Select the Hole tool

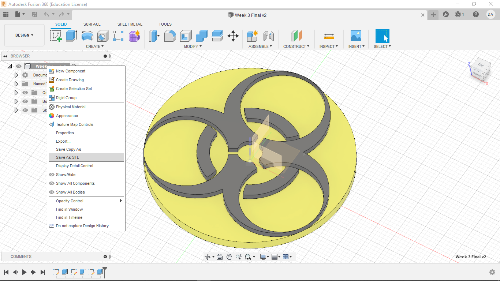point(103,36)
